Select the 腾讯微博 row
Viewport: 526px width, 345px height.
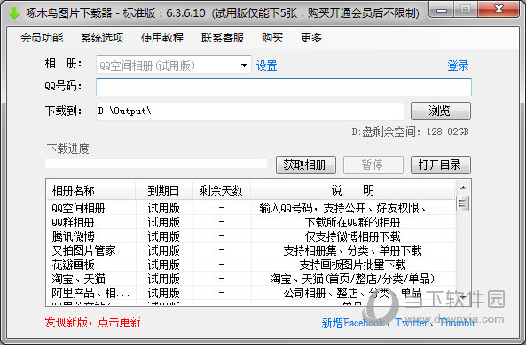click(251, 236)
